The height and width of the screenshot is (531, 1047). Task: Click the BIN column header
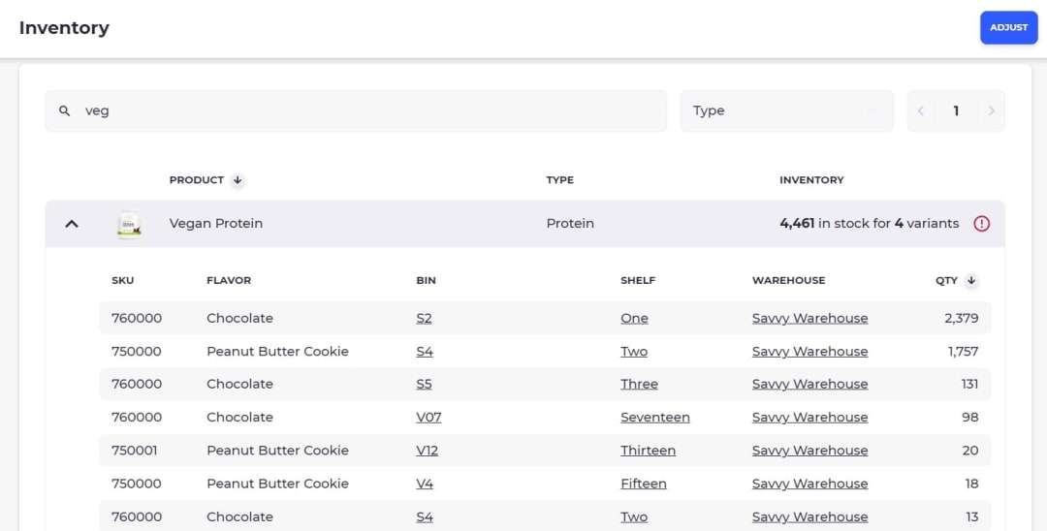click(x=426, y=280)
